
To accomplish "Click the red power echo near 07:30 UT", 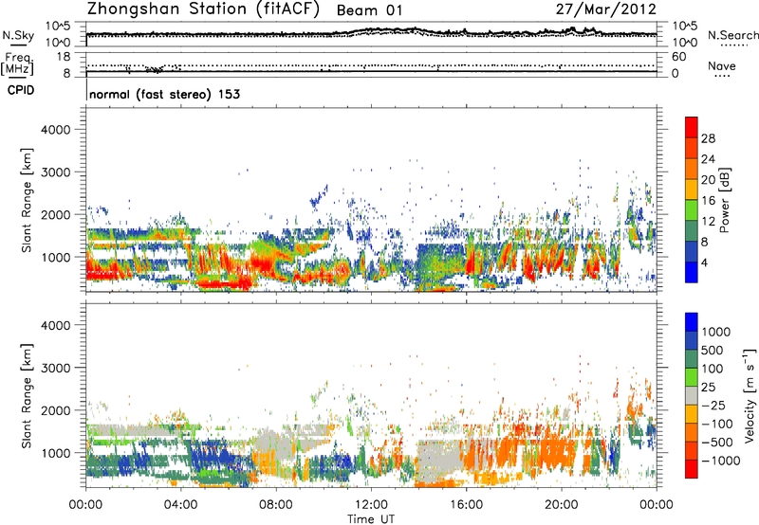I will 263,263.
